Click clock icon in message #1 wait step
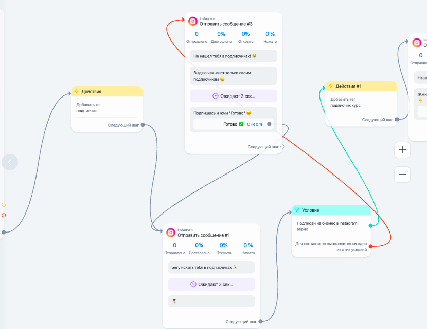 pos(193,284)
